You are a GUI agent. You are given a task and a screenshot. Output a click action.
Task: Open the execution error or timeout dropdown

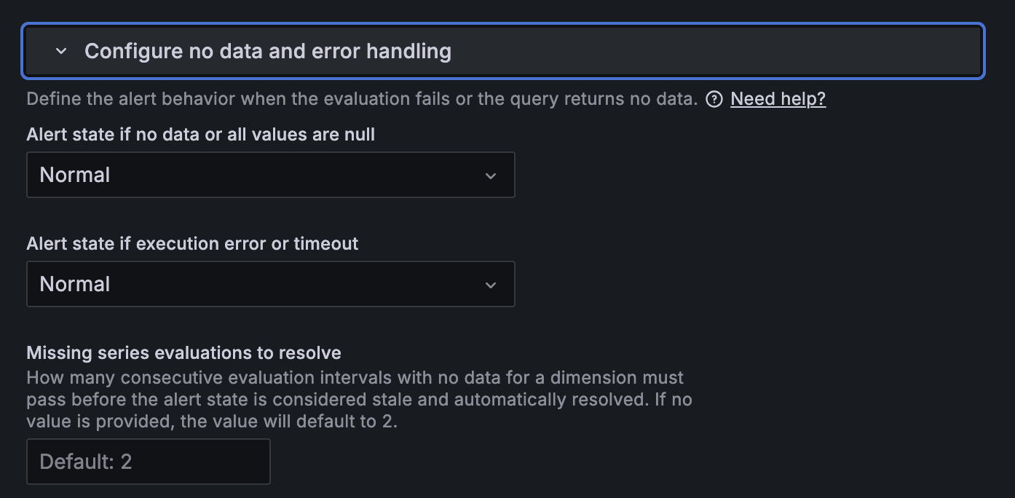click(x=270, y=284)
